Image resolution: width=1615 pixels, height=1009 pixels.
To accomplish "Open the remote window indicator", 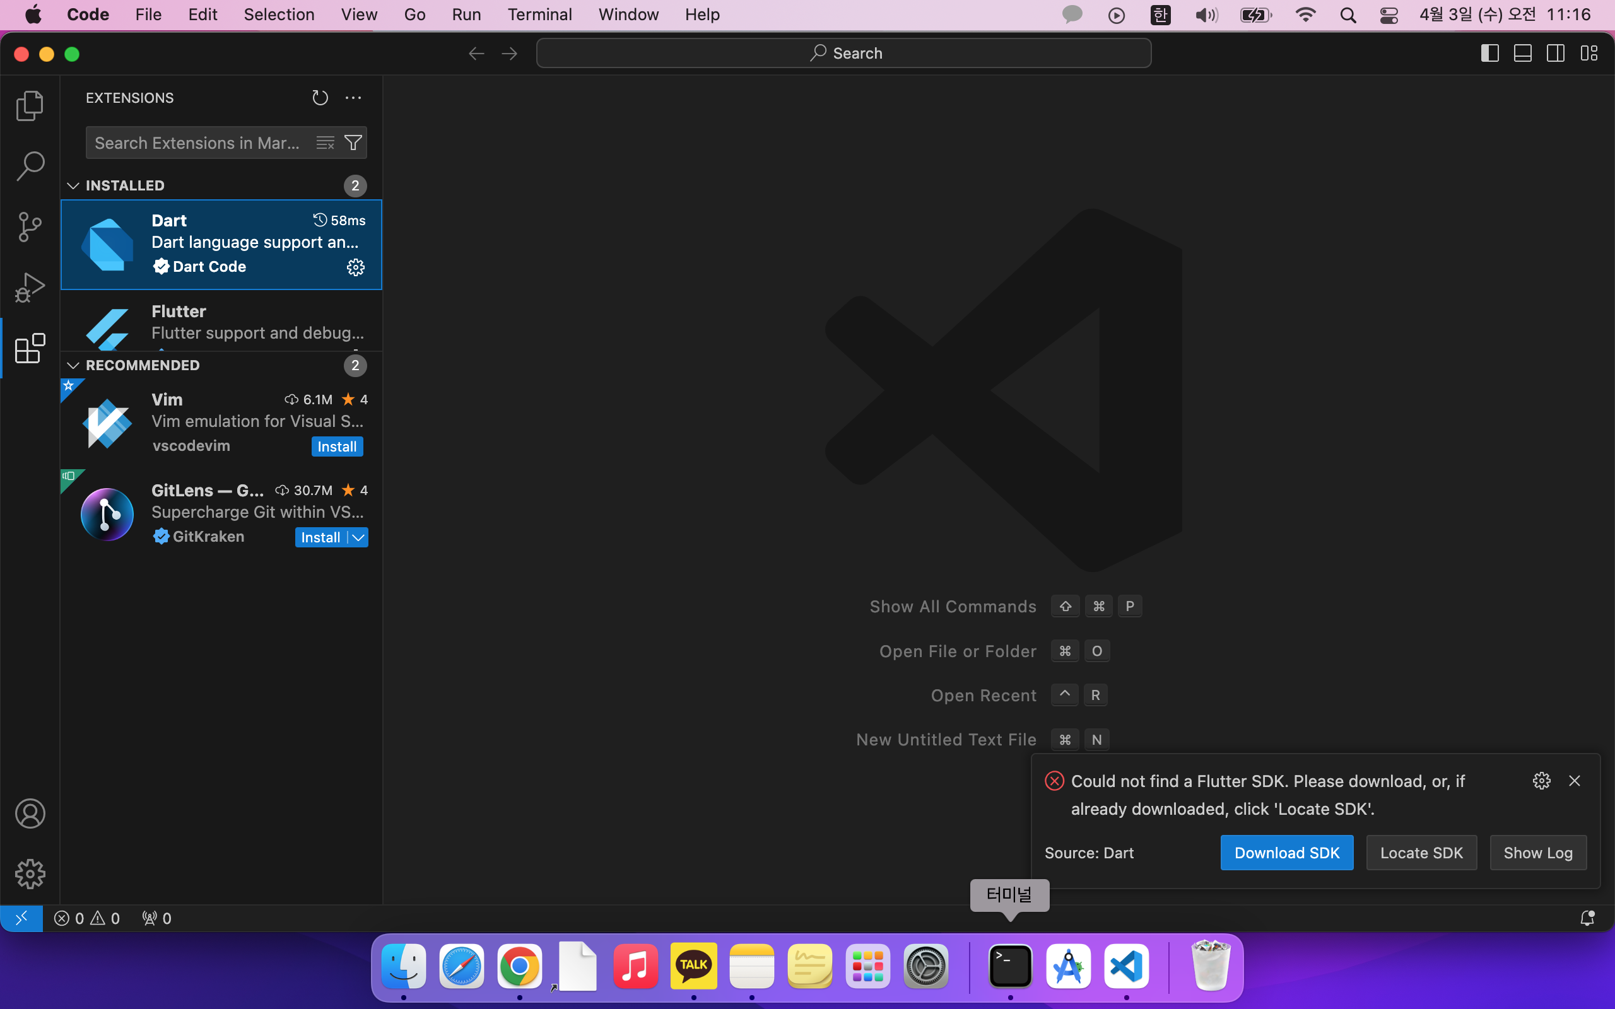I will point(21,918).
